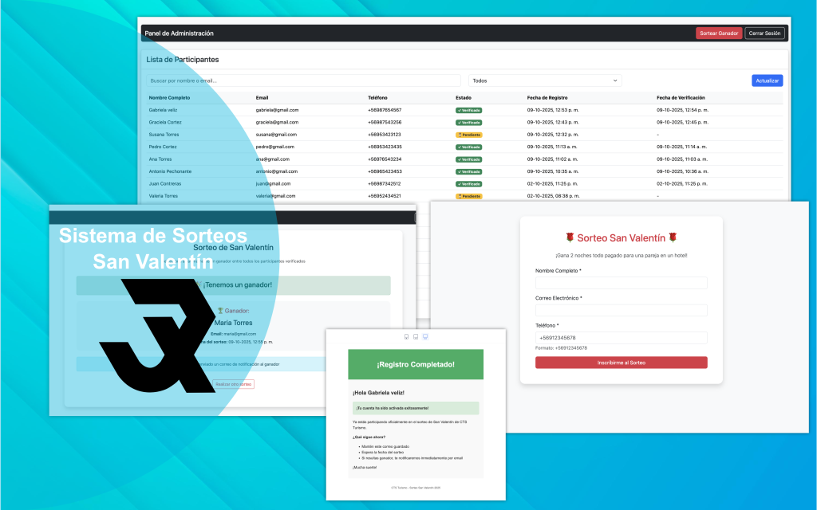The height and width of the screenshot is (510, 817).
Task: Click the Correo Electrónico input field
Action: (x=621, y=310)
